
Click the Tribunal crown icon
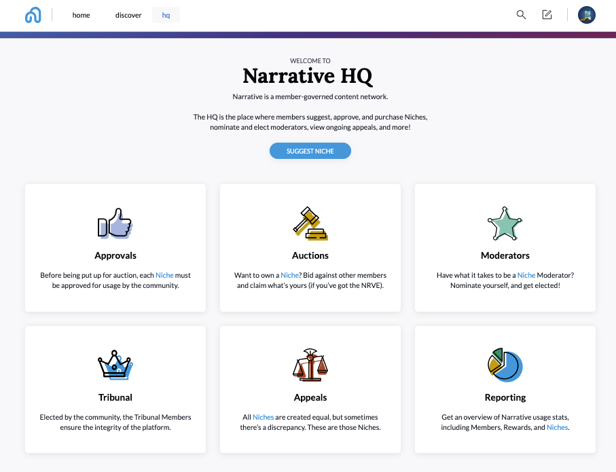tap(115, 365)
